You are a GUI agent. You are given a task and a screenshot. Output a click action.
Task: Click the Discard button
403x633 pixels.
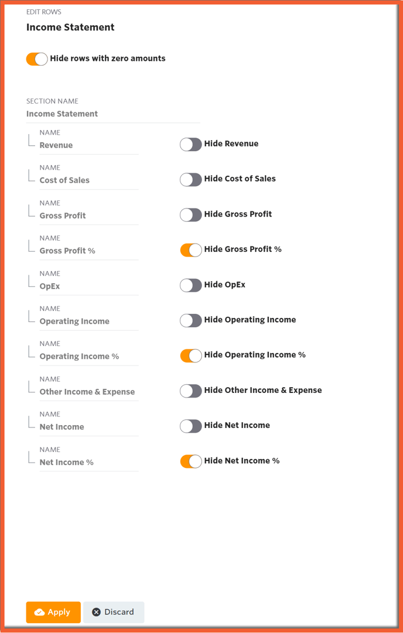coord(114,612)
